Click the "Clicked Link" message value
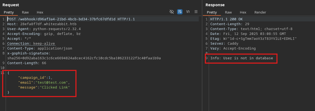Image resolution: width=315 pixels, height=111 pixels. [55, 87]
